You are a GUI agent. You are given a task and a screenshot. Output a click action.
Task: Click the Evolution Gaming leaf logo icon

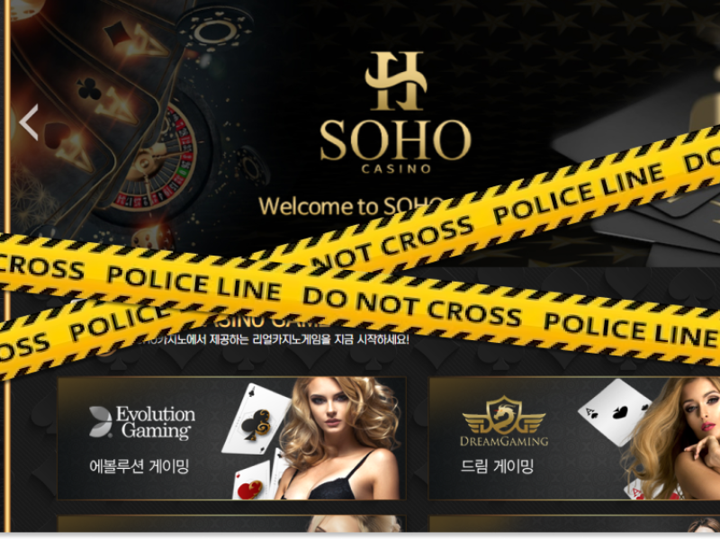click(101, 421)
